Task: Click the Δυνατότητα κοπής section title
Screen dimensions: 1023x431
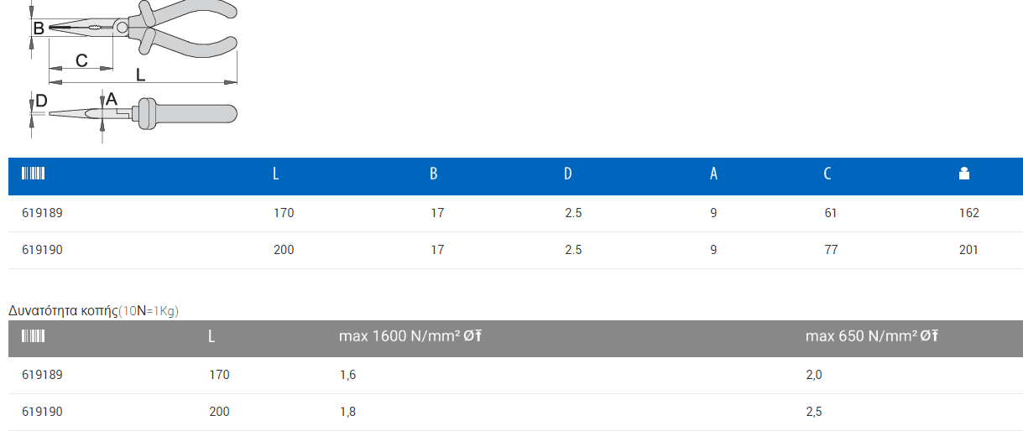Action: pos(63,310)
